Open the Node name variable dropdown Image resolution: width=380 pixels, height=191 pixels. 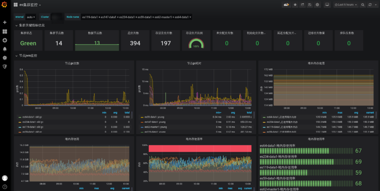(x=136, y=17)
